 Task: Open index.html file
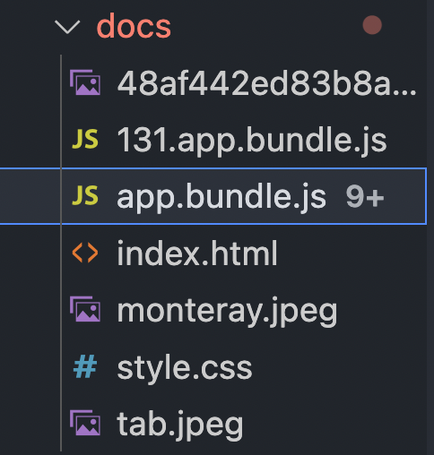[x=197, y=253]
